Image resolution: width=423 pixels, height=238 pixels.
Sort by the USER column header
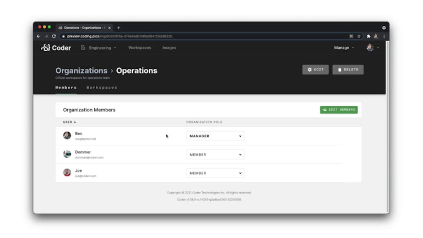(69, 122)
